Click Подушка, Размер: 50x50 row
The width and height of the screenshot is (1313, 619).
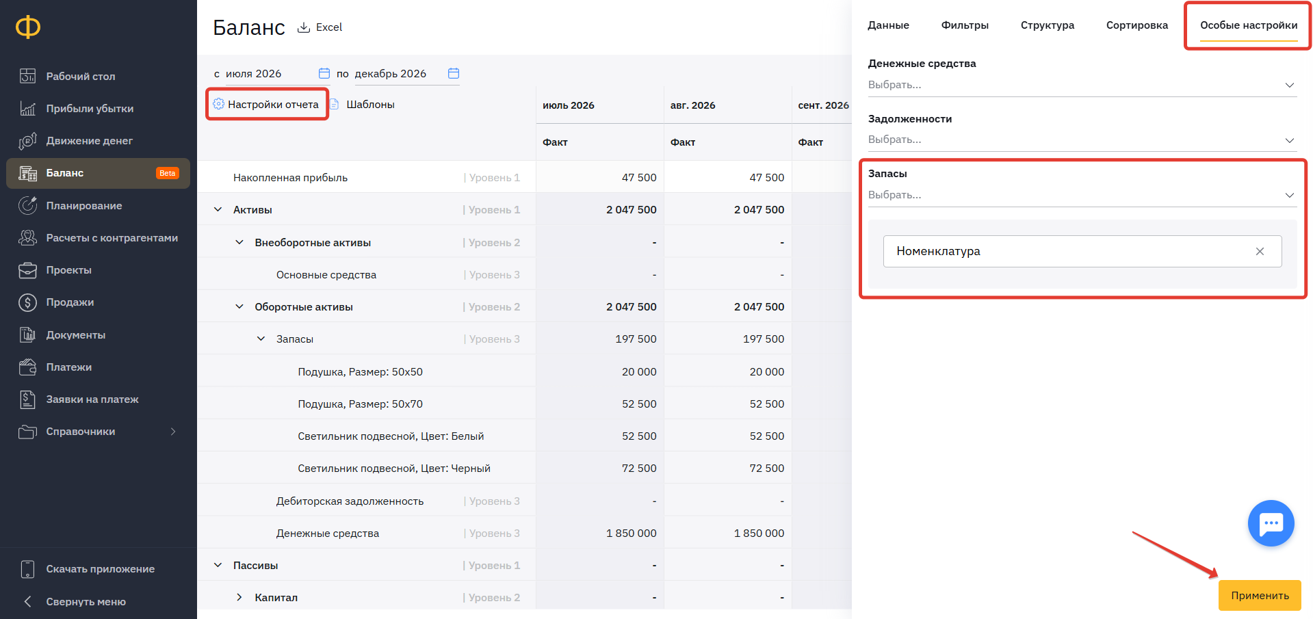pos(360,372)
